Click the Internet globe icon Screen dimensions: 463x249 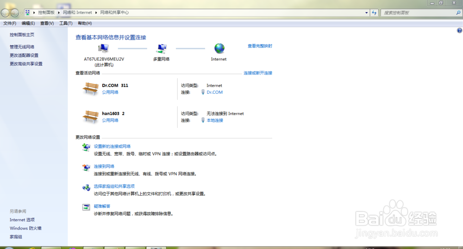219,49
